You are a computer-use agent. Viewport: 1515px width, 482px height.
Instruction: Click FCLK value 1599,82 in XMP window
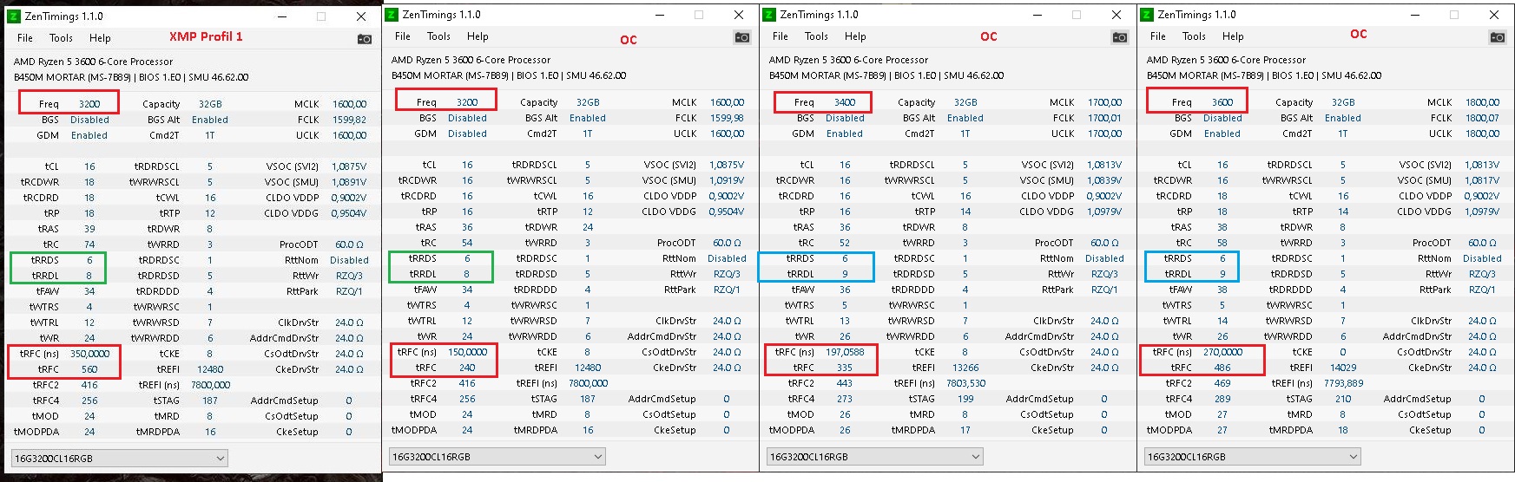tap(349, 120)
